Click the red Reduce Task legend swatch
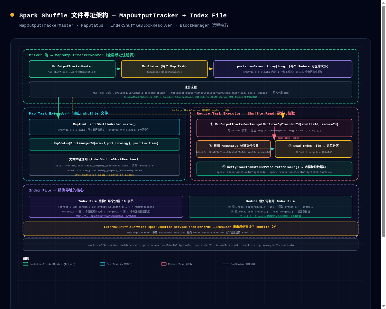 [164, 264]
